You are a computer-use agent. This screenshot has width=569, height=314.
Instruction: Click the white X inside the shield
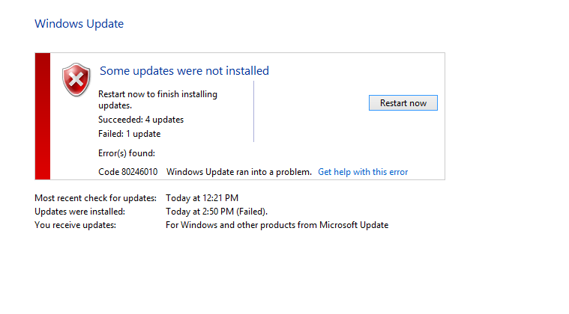pyautogui.click(x=76, y=78)
